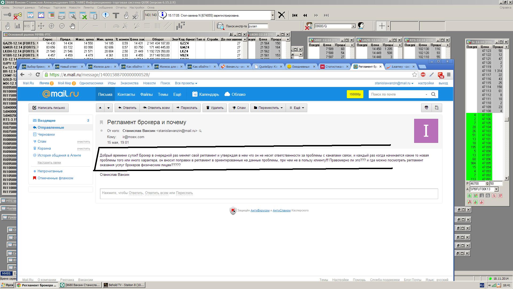
Task: Click the instrument search icon
Action: tap(220, 26)
